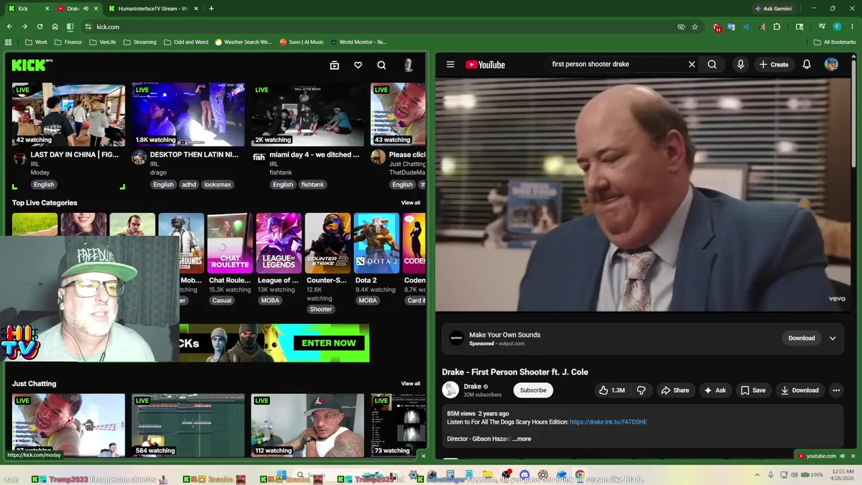Bookmark this page with the star icon

(695, 27)
